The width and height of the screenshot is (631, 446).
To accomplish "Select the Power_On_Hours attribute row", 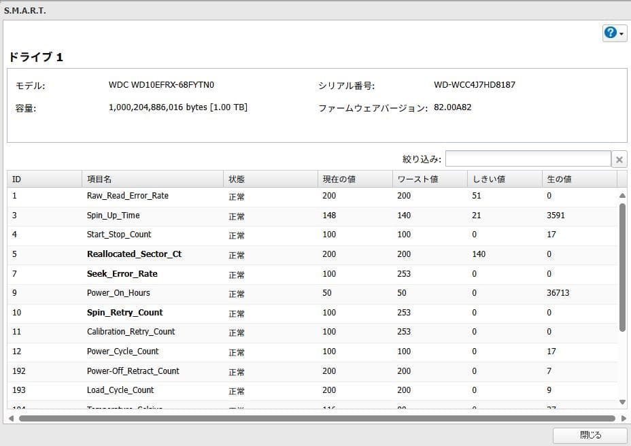I will coord(272,294).
